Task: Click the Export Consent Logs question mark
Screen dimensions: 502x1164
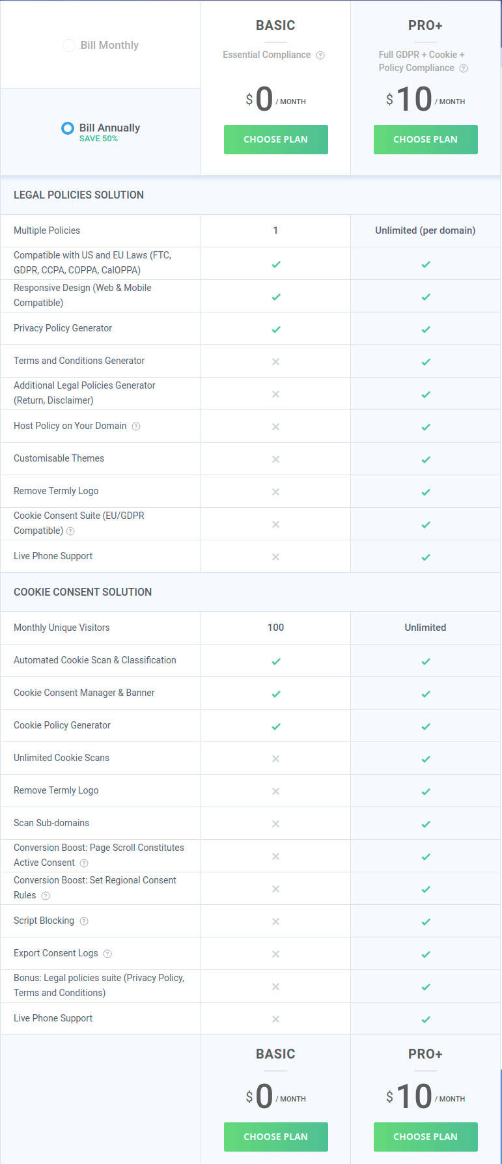Action: tap(107, 952)
